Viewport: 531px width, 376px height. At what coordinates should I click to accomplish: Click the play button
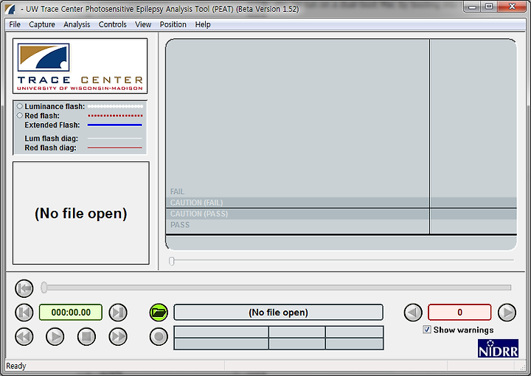[55, 337]
